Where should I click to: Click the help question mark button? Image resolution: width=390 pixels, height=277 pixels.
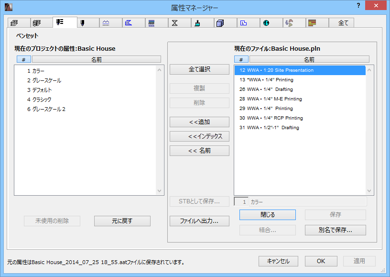[358, 5]
